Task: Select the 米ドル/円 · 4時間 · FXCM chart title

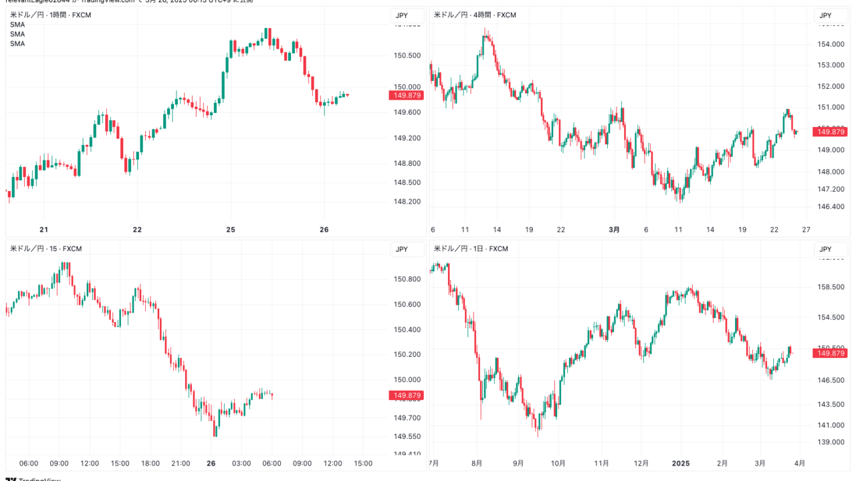Action: pyautogui.click(x=475, y=15)
